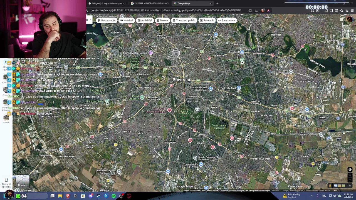Expand the bottom imagery chevron
Image resolution: width=356 pixels, height=200 pixels.
[x=350, y=186]
